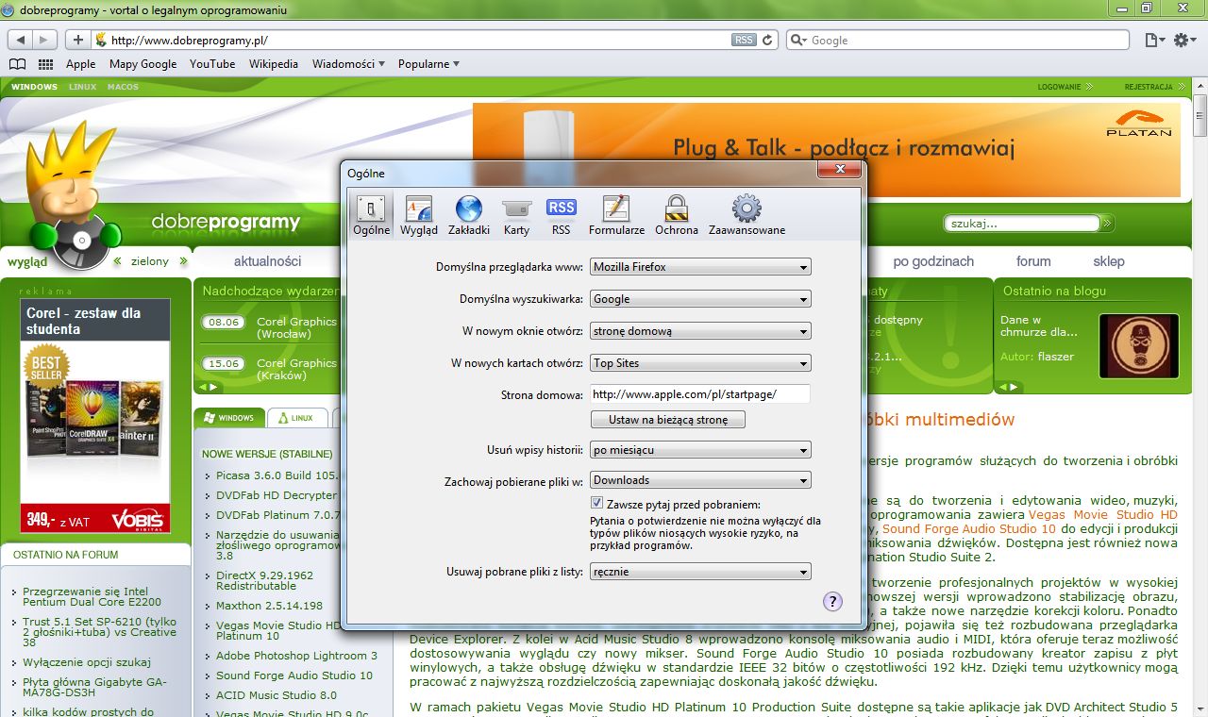The height and width of the screenshot is (717, 1208).
Task: Click the search magnifier in Google field
Action: click(798, 40)
